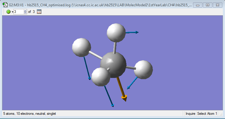
Task: Select the rightmost white hydrogen atom
Action: [x=143, y=70]
